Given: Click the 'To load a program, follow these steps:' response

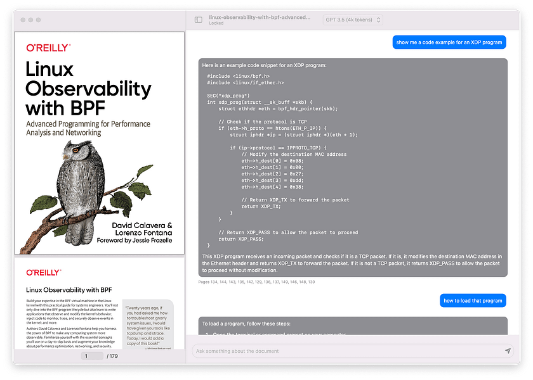Looking at the screenshot, I should [x=246, y=324].
